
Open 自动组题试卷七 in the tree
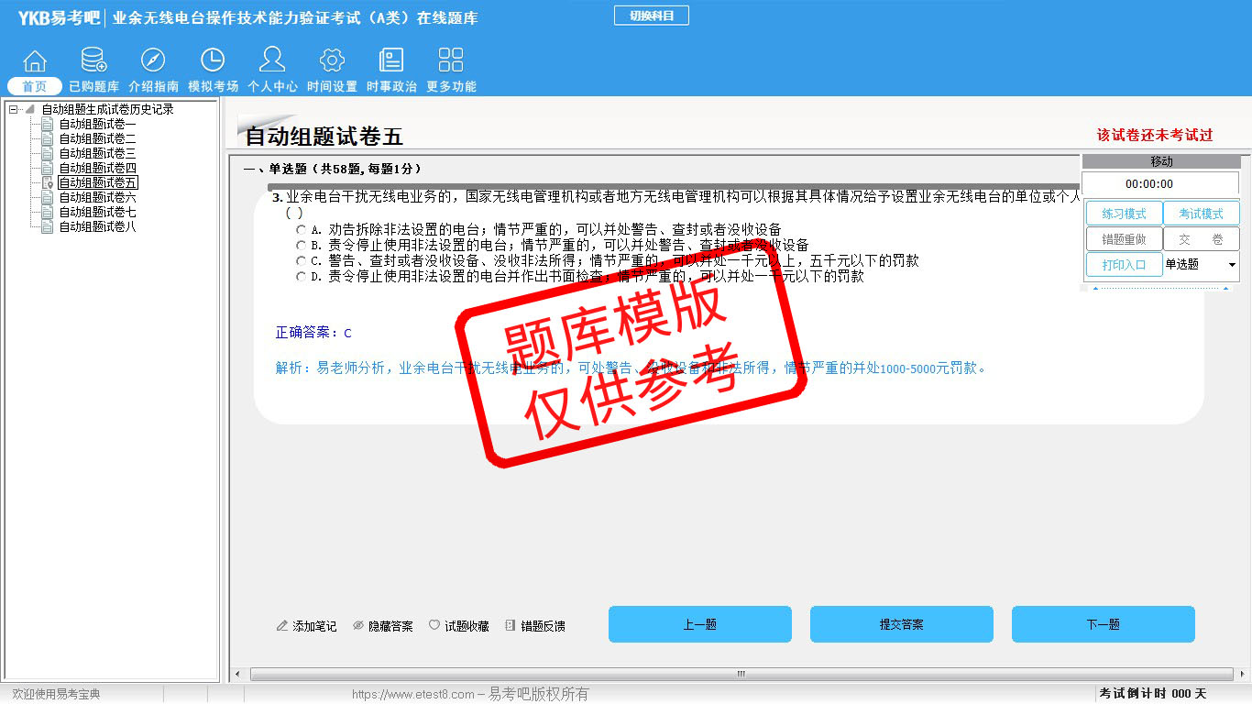point(97,213)
